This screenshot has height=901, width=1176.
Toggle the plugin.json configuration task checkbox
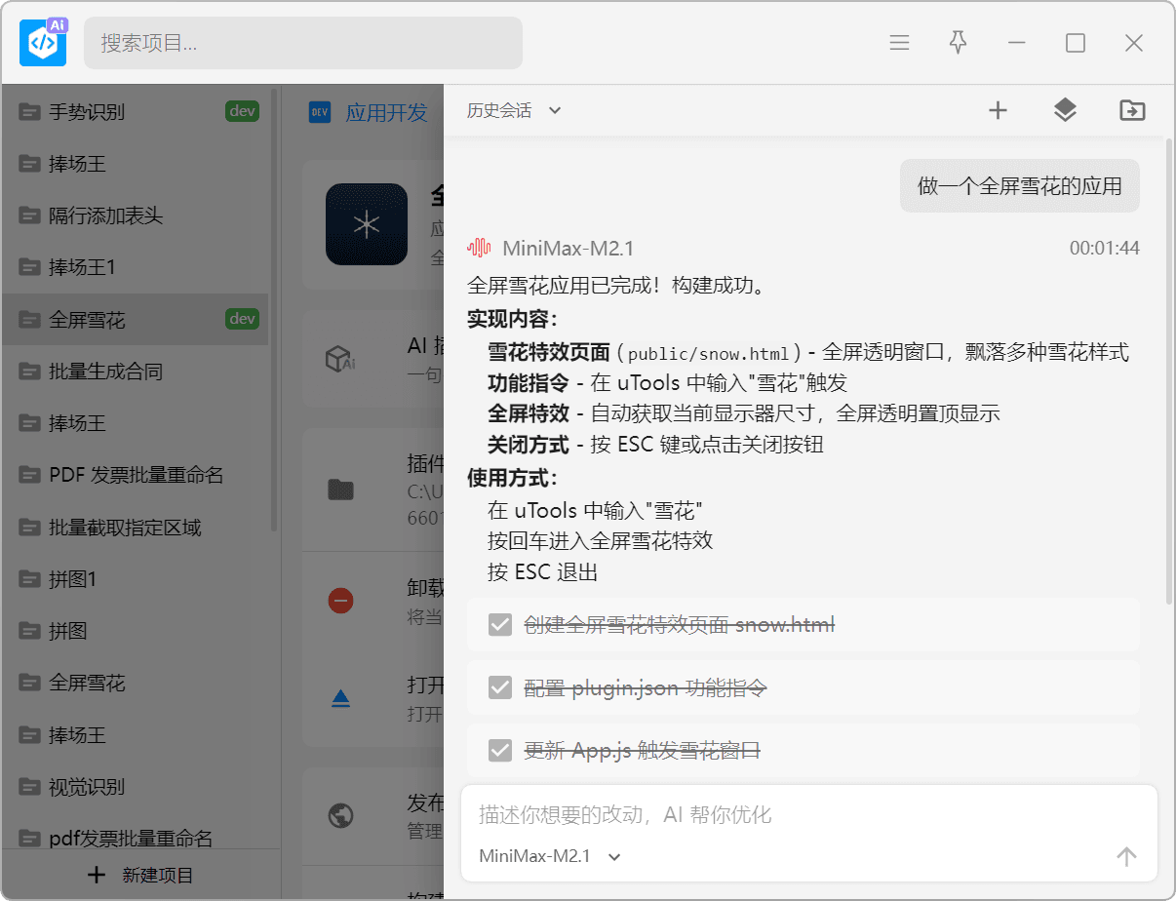tap(500, 687)
